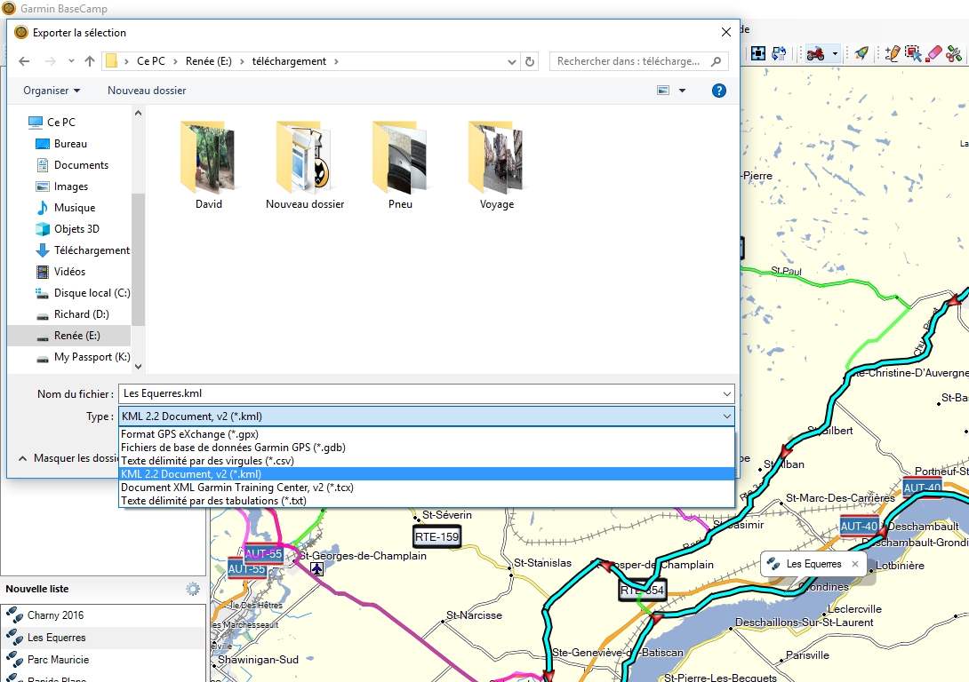Image resolution: width=969 pixels, height=682 pixels.
Task: Expand the address bar history dropdown
Action: pyautogui.click(x=512, y=61)
